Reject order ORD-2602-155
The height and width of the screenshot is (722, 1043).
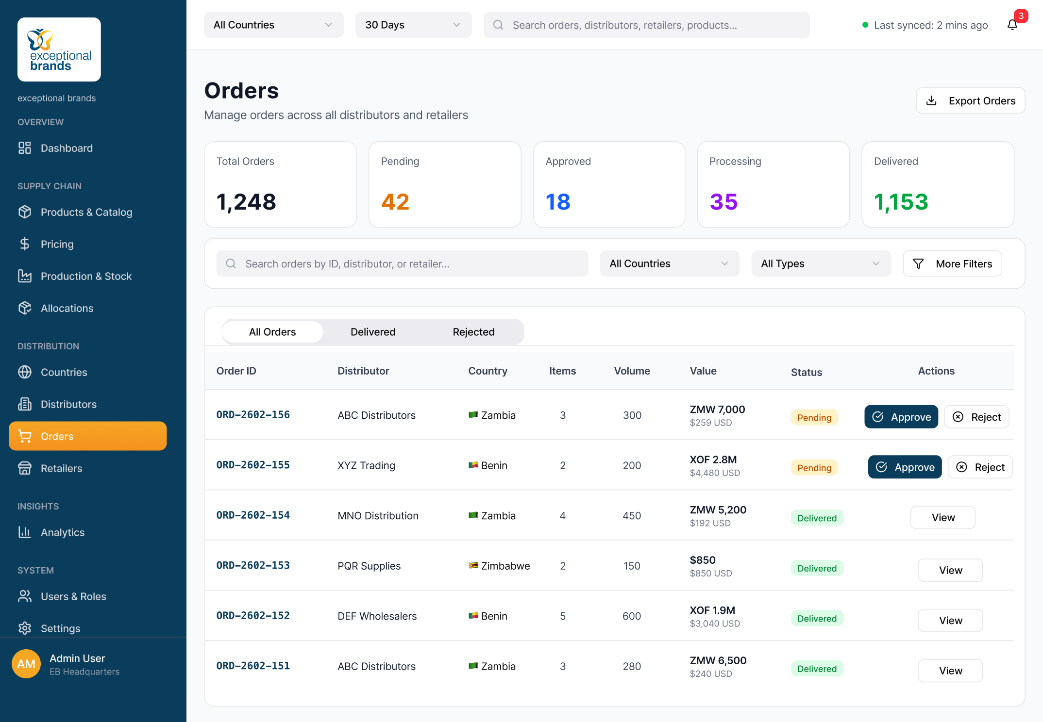[x=980, y=467]
